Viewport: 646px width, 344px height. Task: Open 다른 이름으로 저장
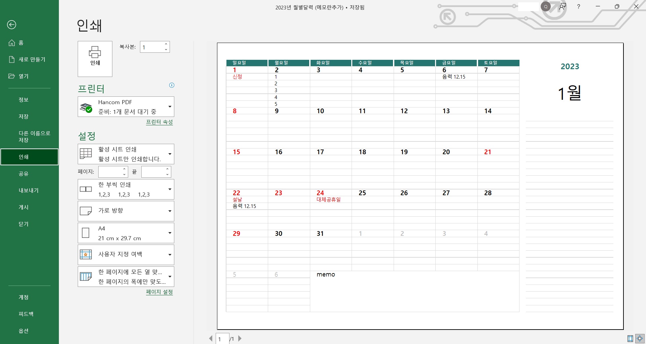click(x=29, y=136)
